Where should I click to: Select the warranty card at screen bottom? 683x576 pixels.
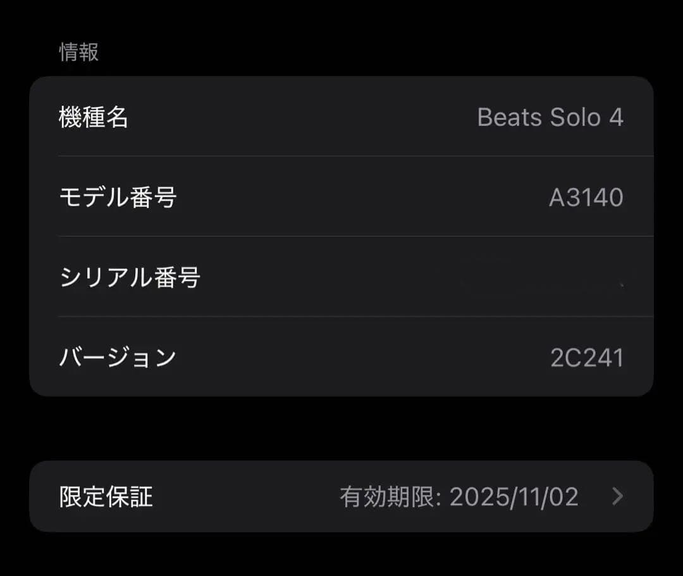(x=341, y=496)
